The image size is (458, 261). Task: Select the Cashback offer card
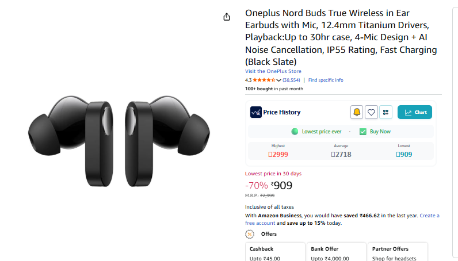pyautogui.click(x=276, y=252)
